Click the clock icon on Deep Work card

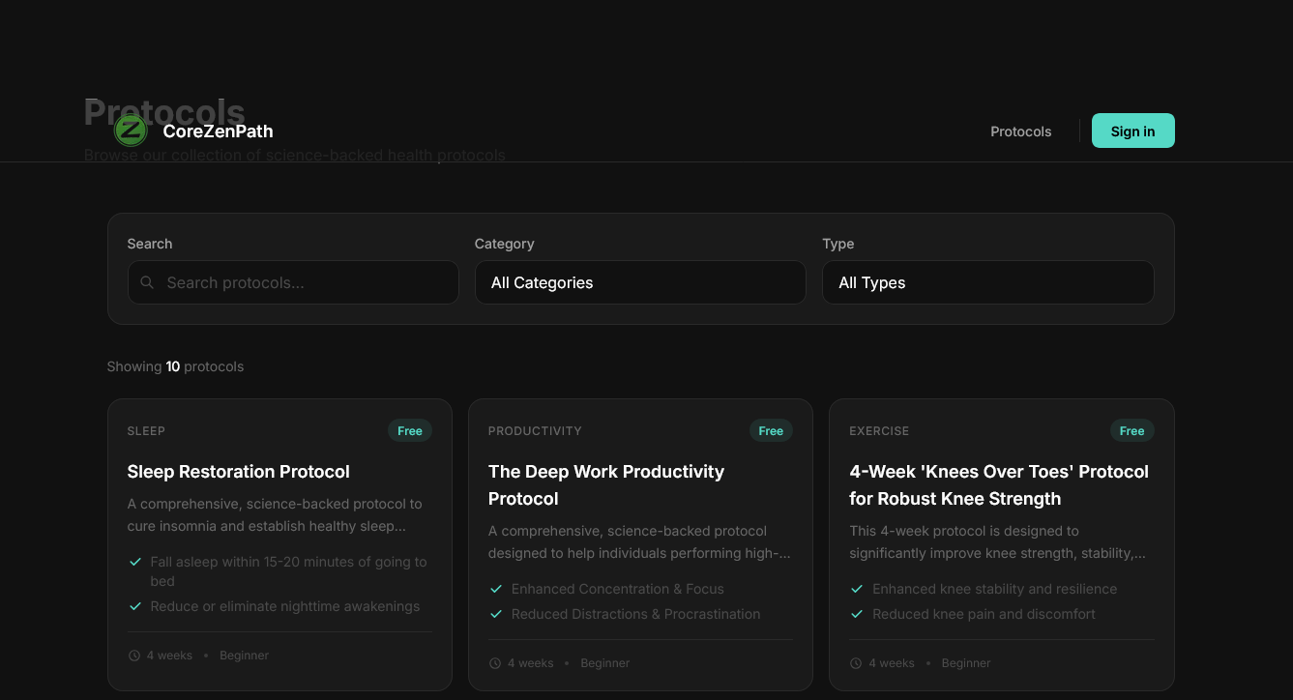pyautogui.click(x=495, y=662)
